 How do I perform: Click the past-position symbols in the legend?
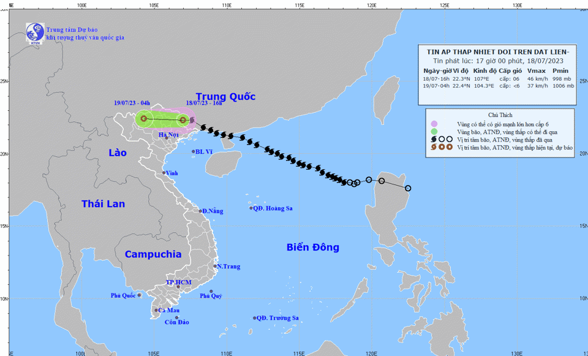(441, 140)
